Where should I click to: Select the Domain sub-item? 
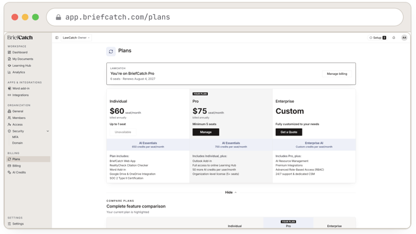17,143
